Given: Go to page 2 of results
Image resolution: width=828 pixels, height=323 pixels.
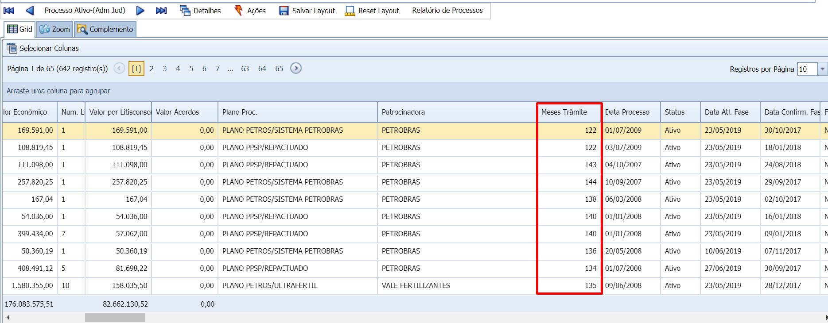Looking at the screenshot, I should click(x=152, y=69).
